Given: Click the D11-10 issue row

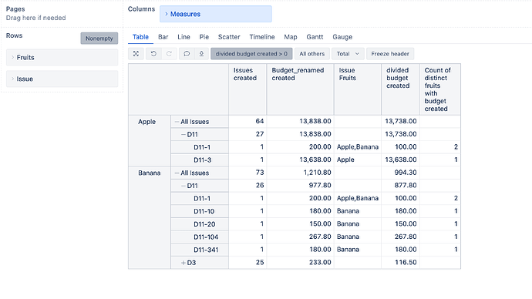Looking at the screenshot, I should (200, 211).
